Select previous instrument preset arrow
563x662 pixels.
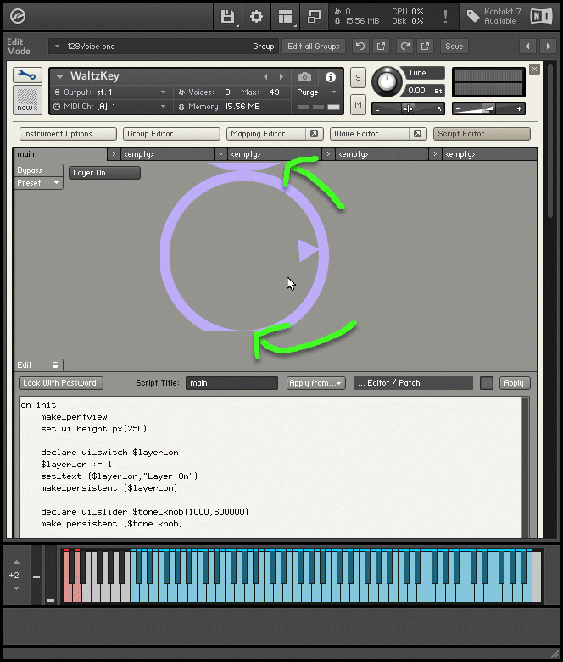tap(265, 77)
